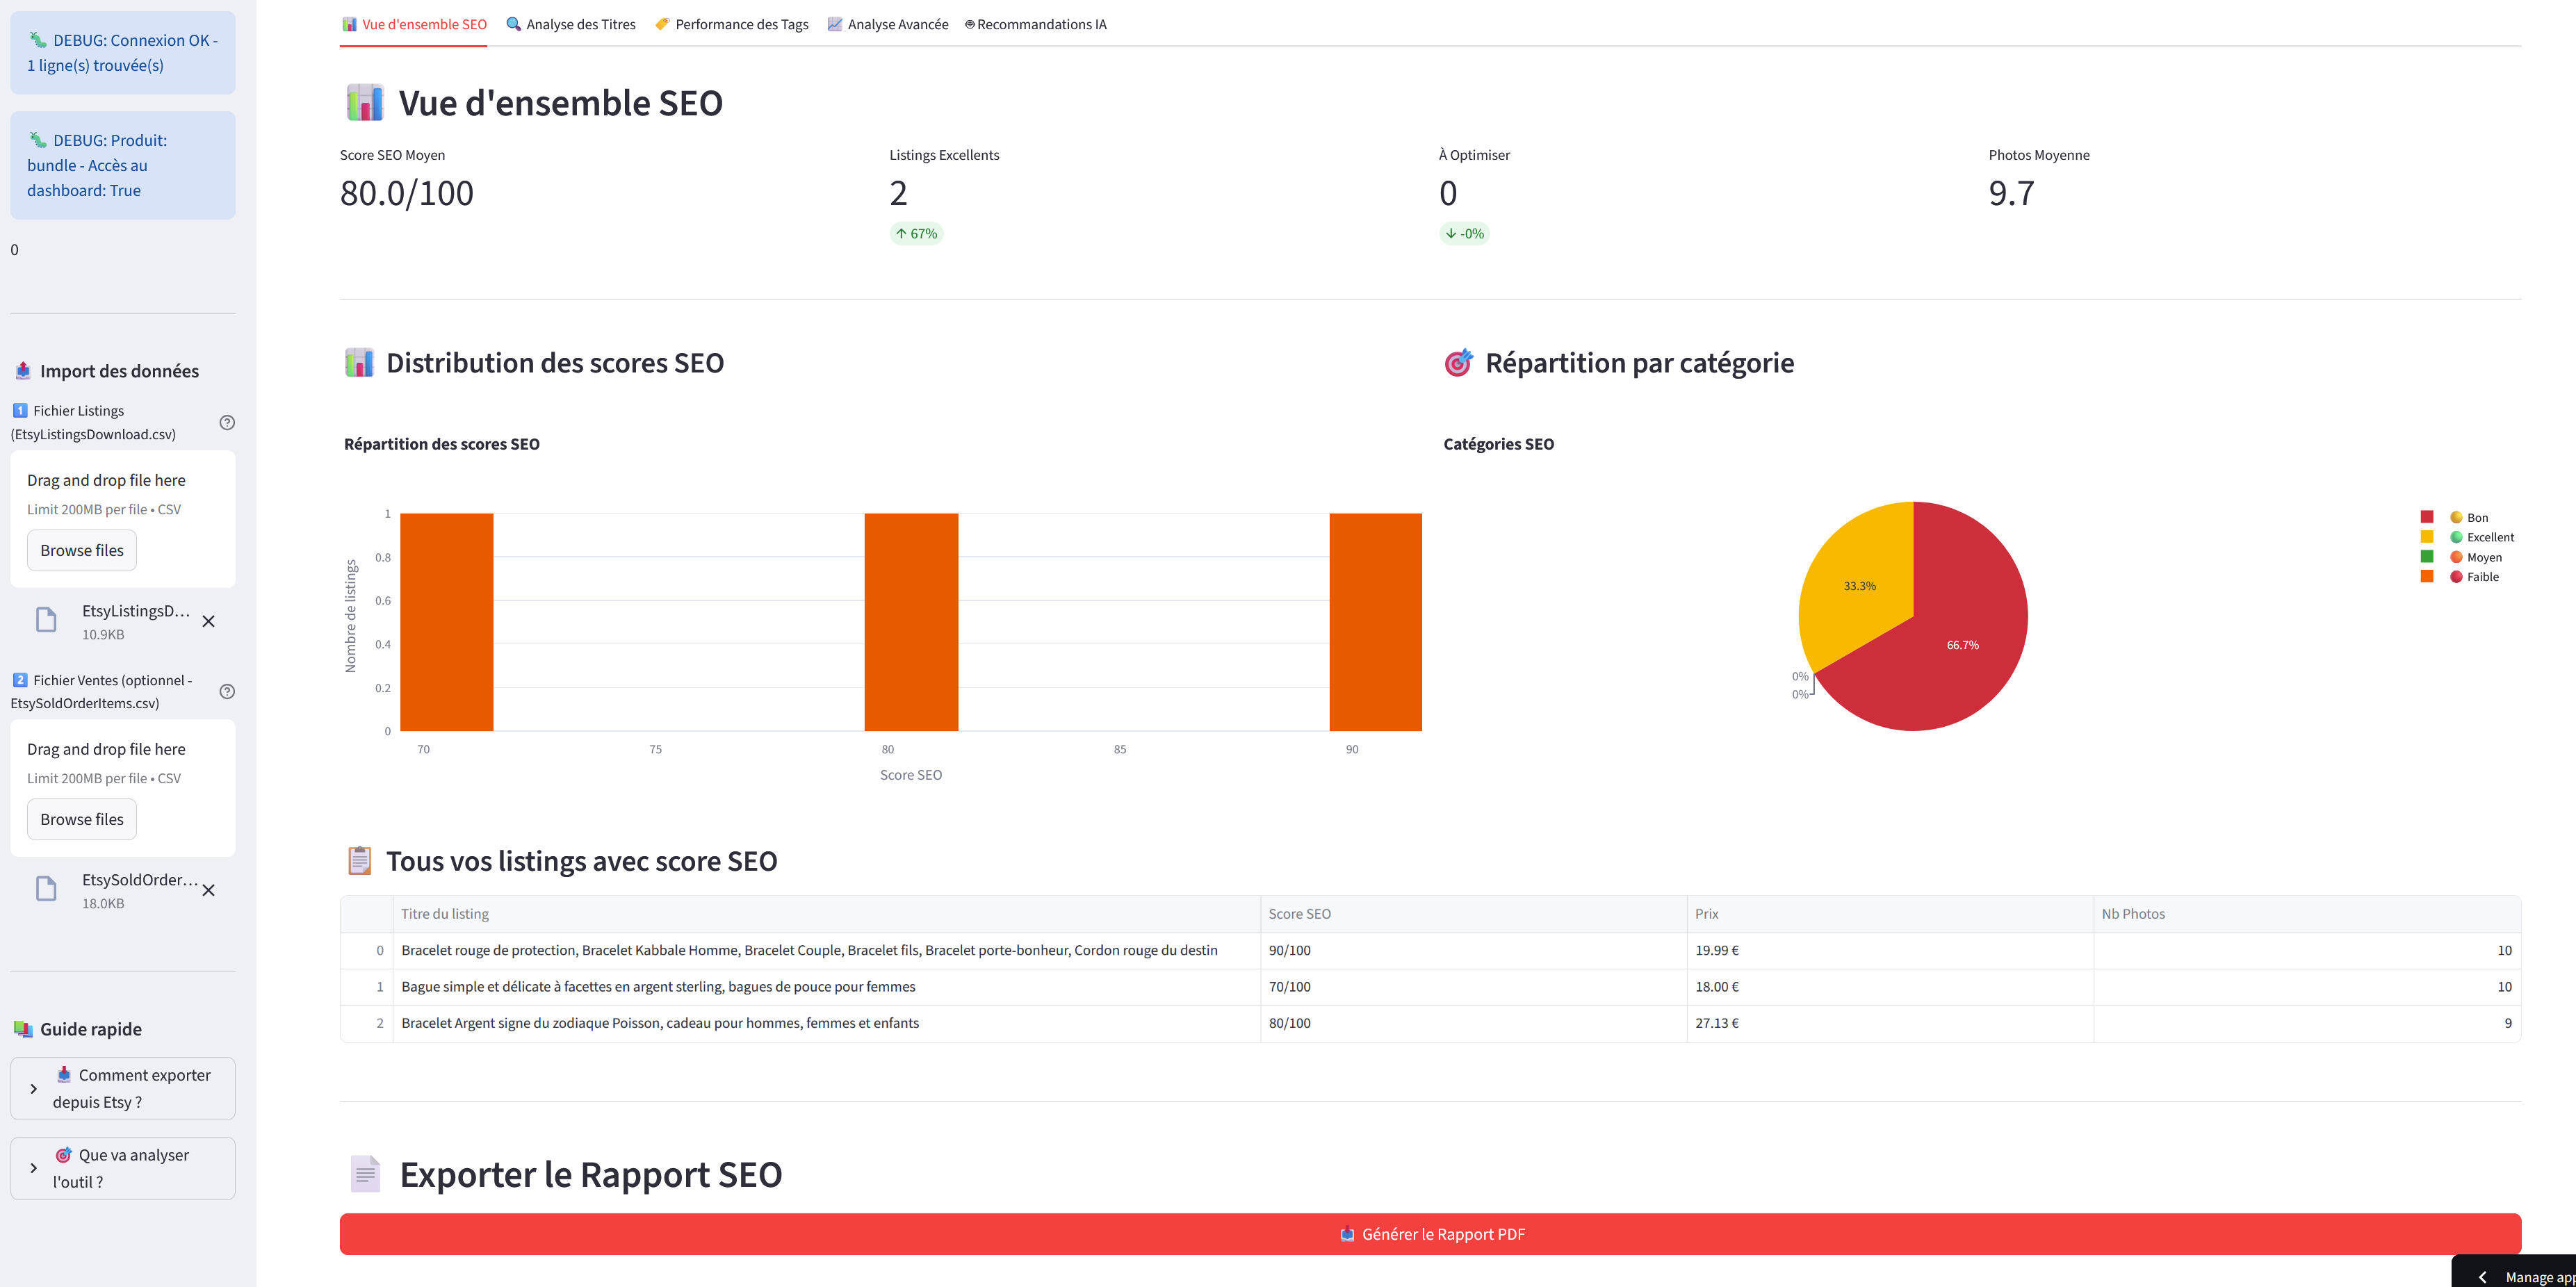
Task: Switch to the Analyse Avancée tab
Action: click(x=887, y=24)
